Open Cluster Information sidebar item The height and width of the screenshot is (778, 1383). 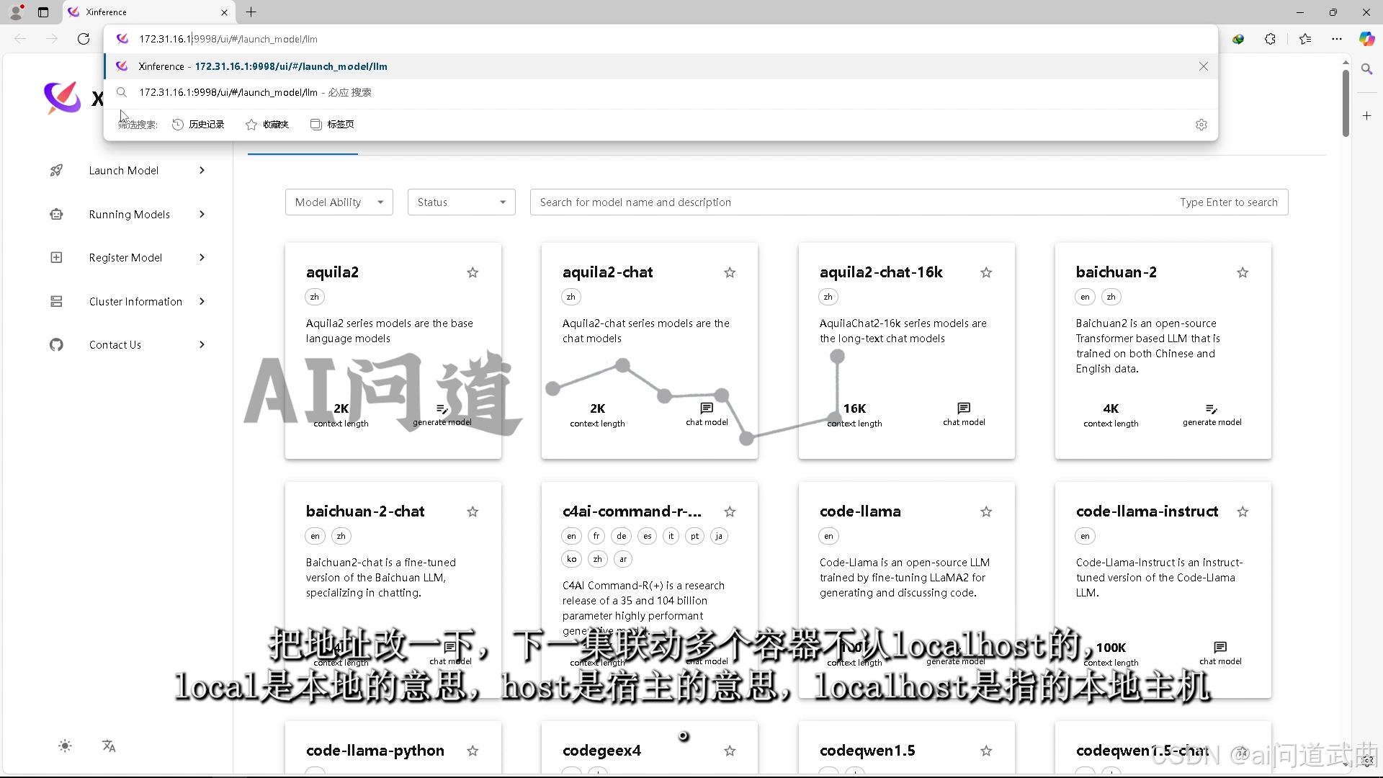(x=135, y=302)
